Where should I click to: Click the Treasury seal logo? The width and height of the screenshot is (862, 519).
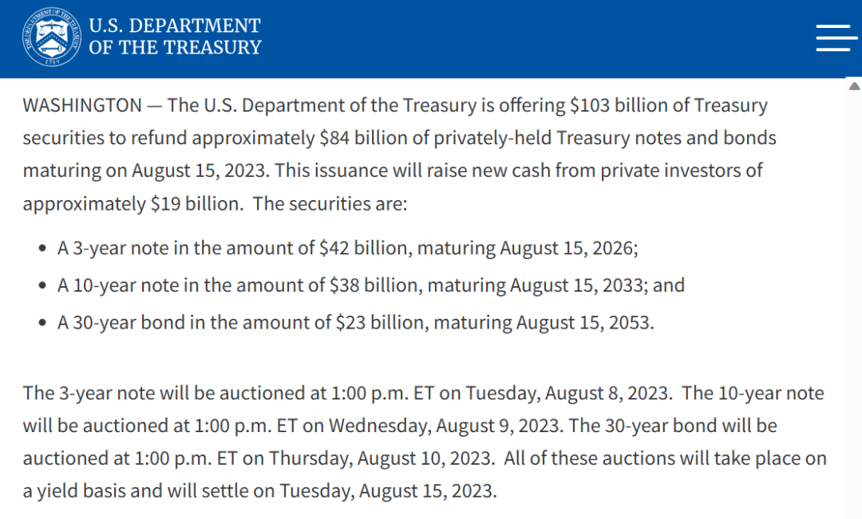(x=52, y=37)
